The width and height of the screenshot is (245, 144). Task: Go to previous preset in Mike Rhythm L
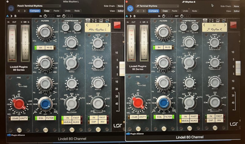point(19,11)
